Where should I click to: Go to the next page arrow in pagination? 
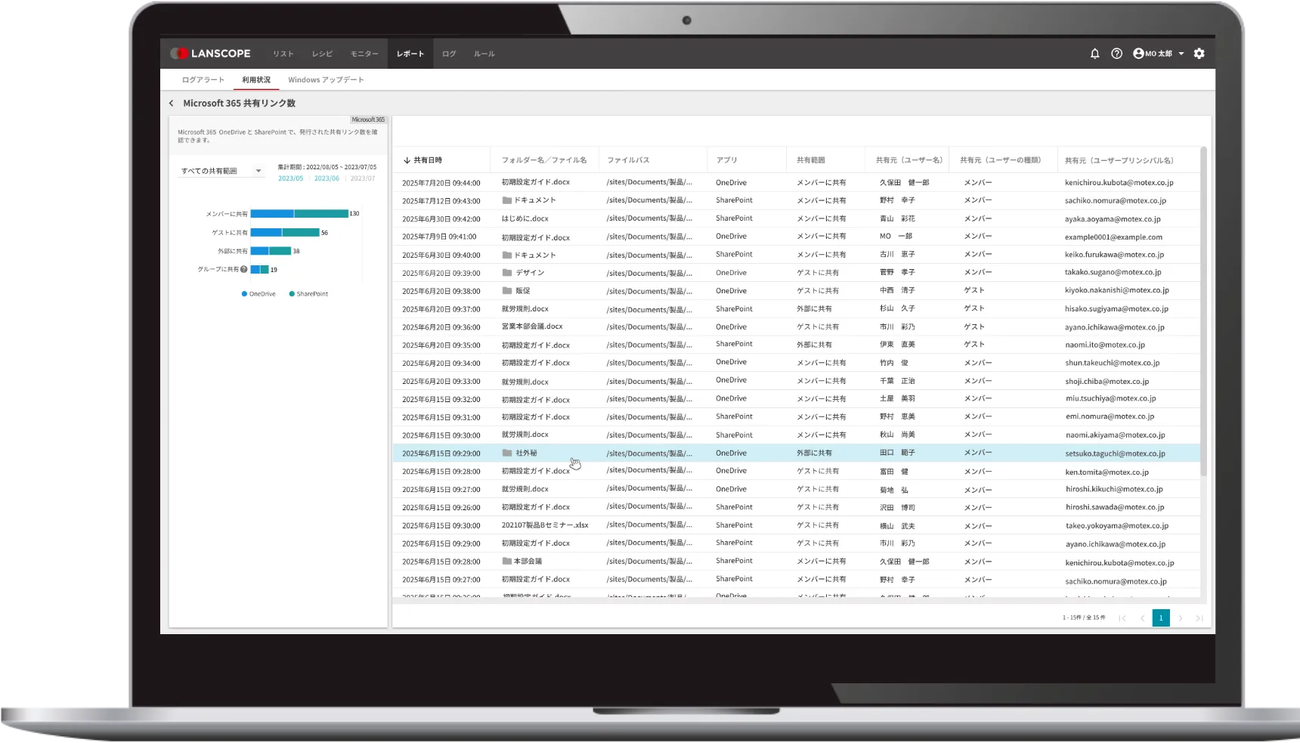[x=1181, y=618]
